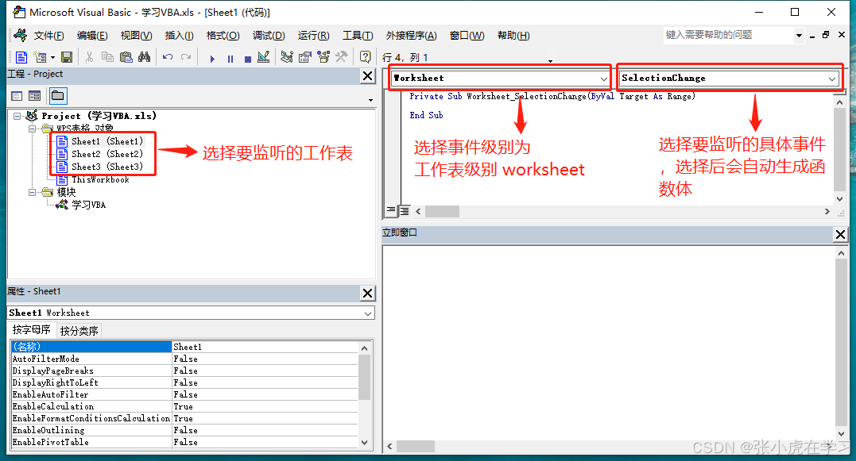Close the 属性 - Sheet1 panel
Viewport: 856px width, 461px height.
pos(368,293)
